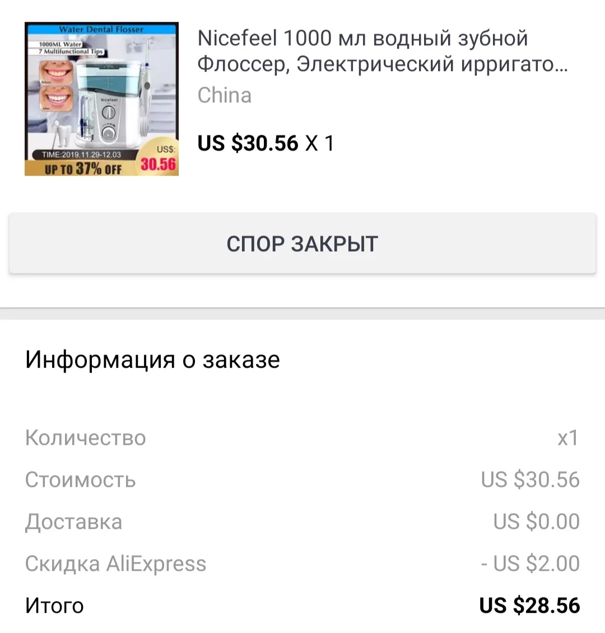Select the US $30.56 cost value in order info
605x633 pixels.
(530, 480)
